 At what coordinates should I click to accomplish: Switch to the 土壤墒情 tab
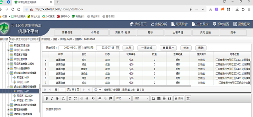178,33
